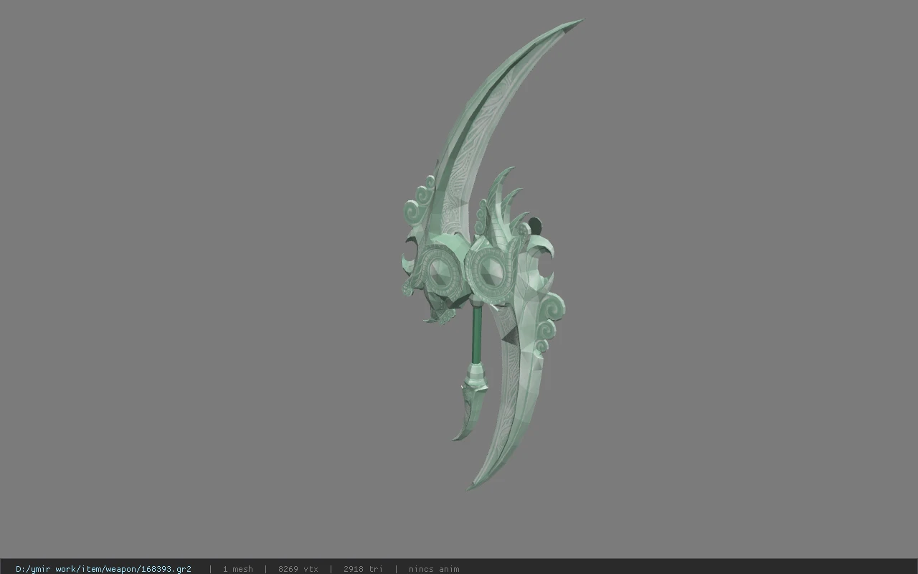Click the 'nincs anim' status text
This screenshot has height=574, width=918.
coord(434,569)
